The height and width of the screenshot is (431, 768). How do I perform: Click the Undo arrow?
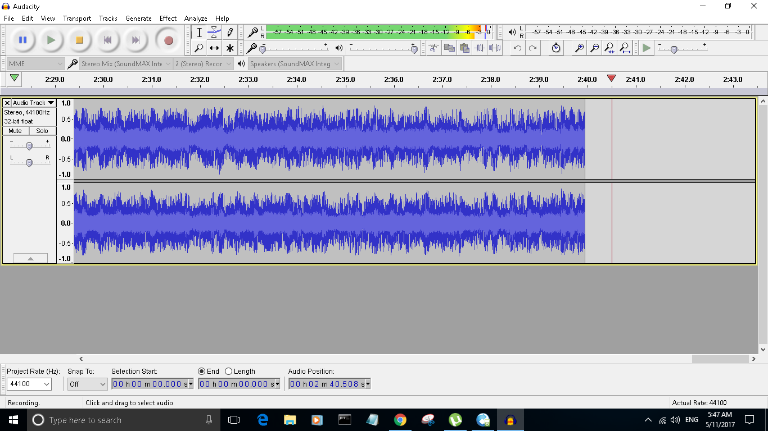click(x=517, y=48)
